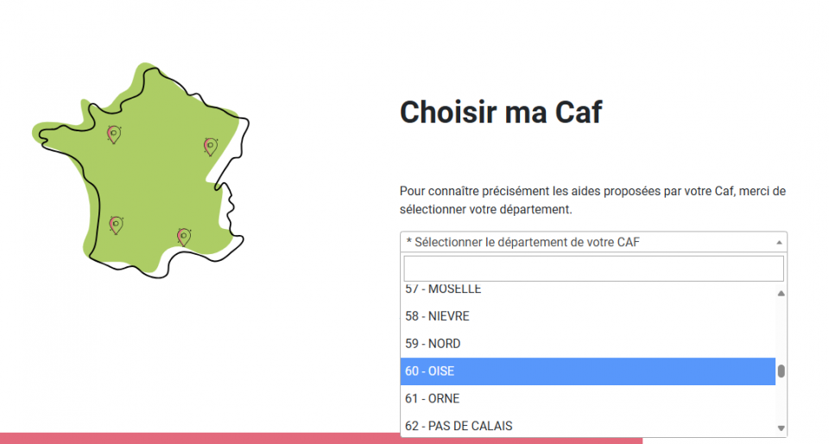Focus the department search field

point(593,269)
